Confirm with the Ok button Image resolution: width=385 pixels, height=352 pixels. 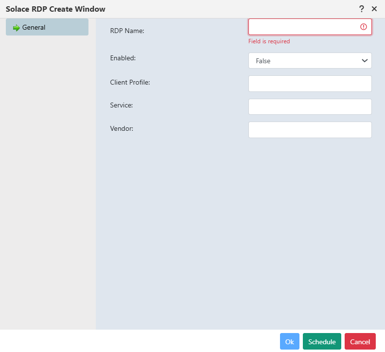[290, 341]
